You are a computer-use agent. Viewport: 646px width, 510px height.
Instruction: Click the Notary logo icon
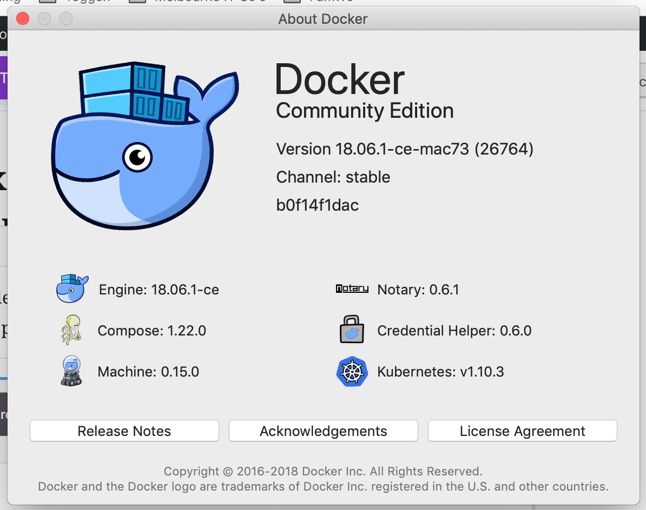tap(352, 288)
